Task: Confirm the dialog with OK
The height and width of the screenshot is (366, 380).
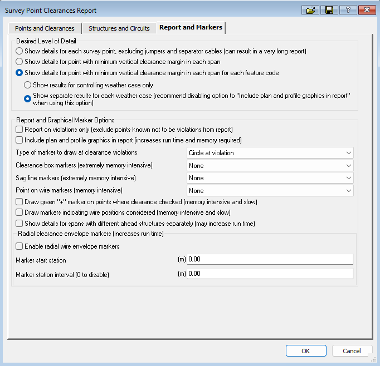Action: click(306, 351)
